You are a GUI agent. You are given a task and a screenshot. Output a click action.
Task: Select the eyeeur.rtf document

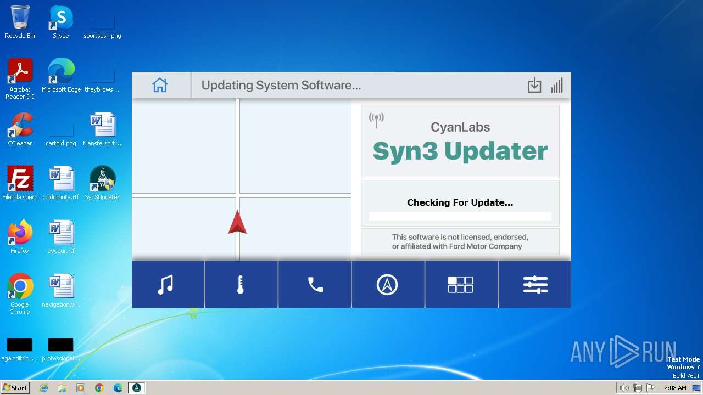(61, 237)
